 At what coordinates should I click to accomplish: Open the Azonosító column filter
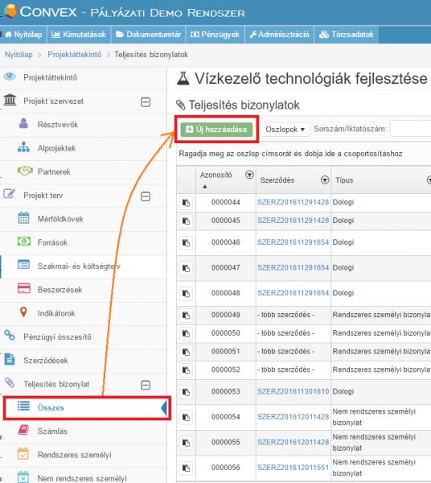click(x=249, y=175)
